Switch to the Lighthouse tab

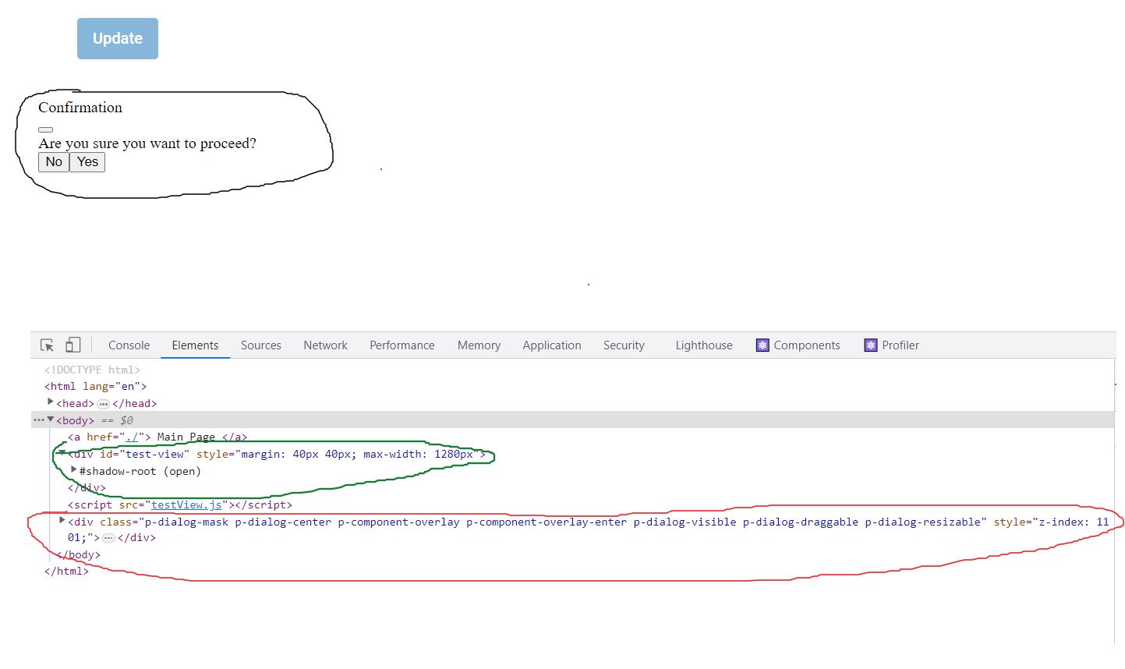[703, 345]
